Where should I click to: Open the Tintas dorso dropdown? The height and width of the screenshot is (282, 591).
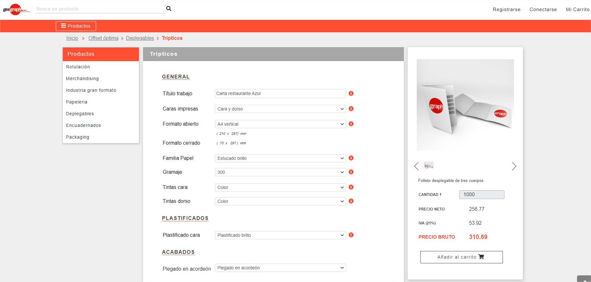(x=280, y=201)
